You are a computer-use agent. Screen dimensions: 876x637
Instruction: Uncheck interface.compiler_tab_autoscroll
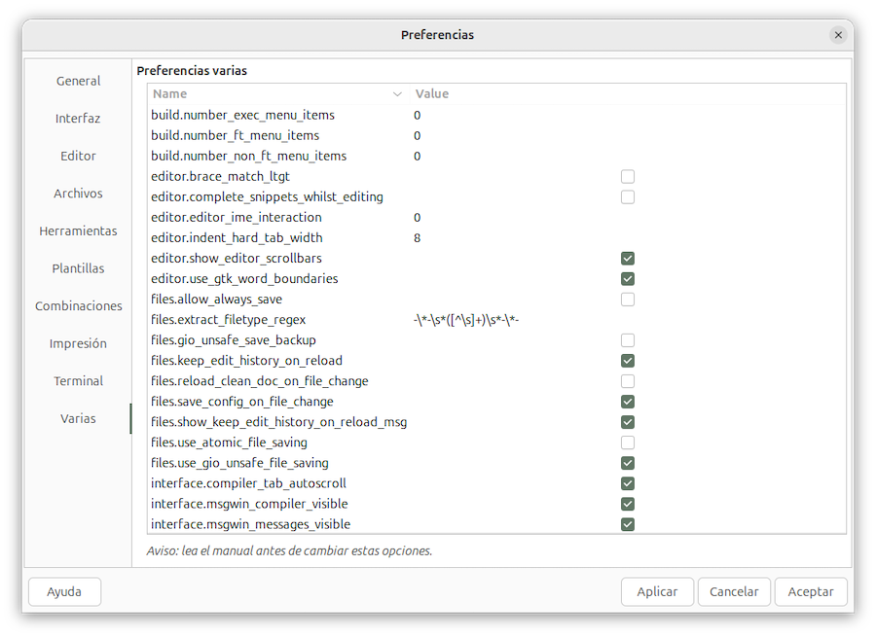[628, 483]
